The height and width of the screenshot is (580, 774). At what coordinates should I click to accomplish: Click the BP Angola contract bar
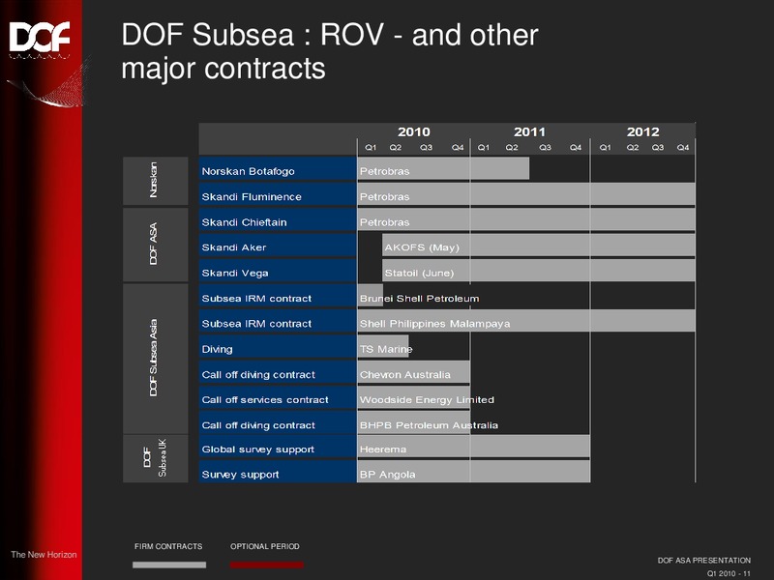click(474, 472)
